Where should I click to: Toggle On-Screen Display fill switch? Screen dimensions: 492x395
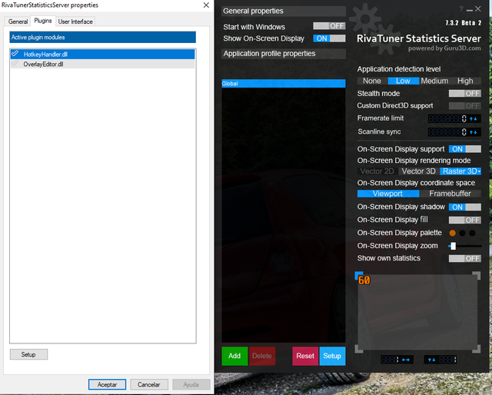click(464, 220)
